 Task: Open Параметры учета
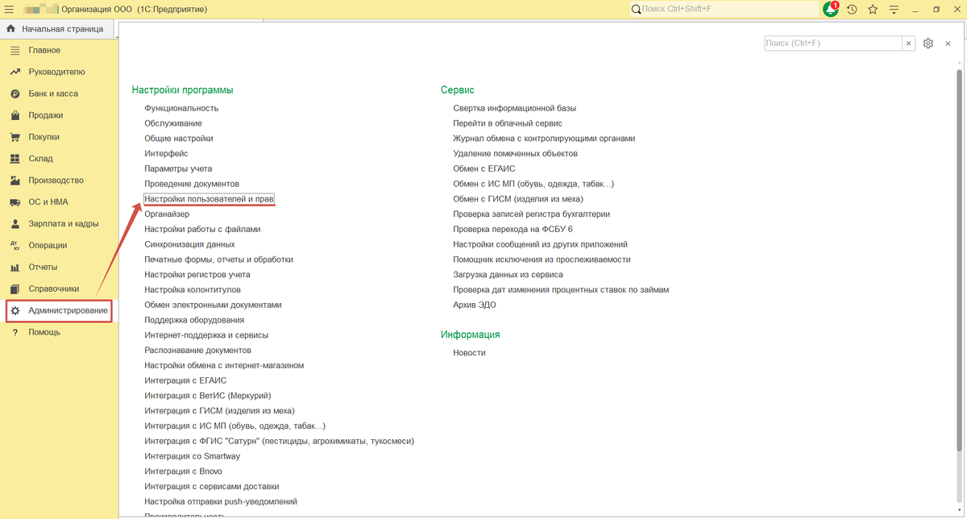point(178,168)
